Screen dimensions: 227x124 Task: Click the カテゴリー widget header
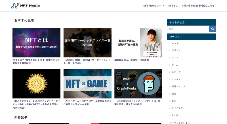(192, 37)
